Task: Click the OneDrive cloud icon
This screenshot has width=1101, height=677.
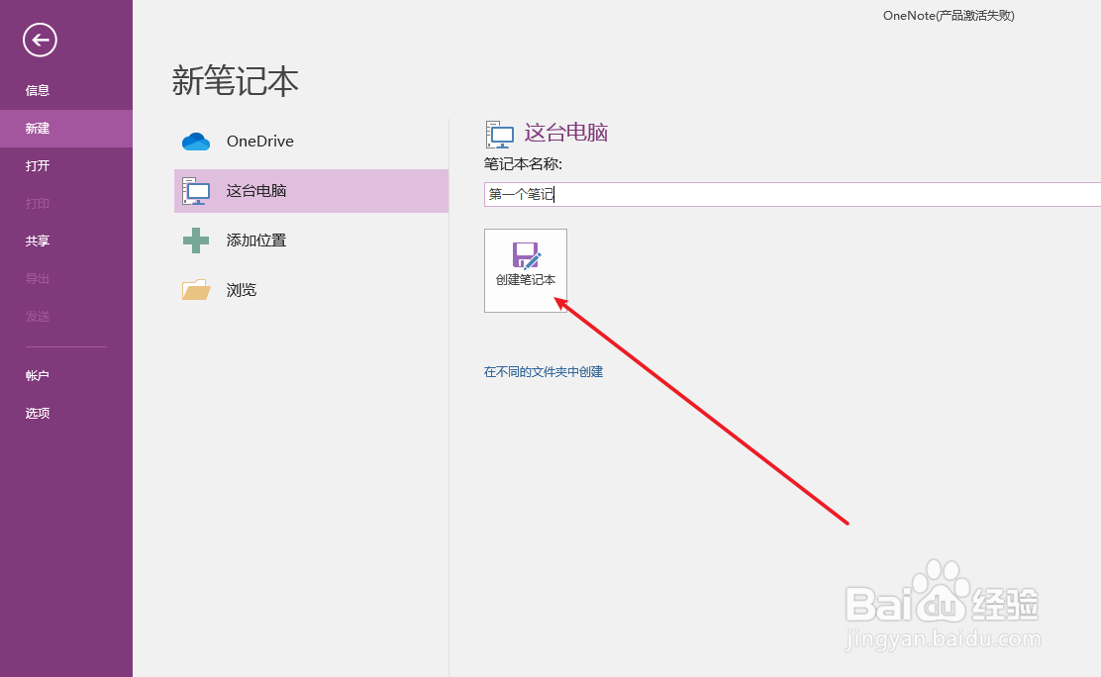Action: (x=196, y=142)
